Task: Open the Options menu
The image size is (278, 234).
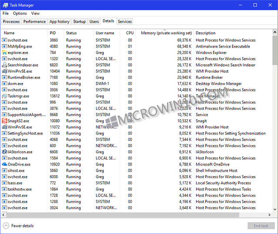Action: click(20, 14)
